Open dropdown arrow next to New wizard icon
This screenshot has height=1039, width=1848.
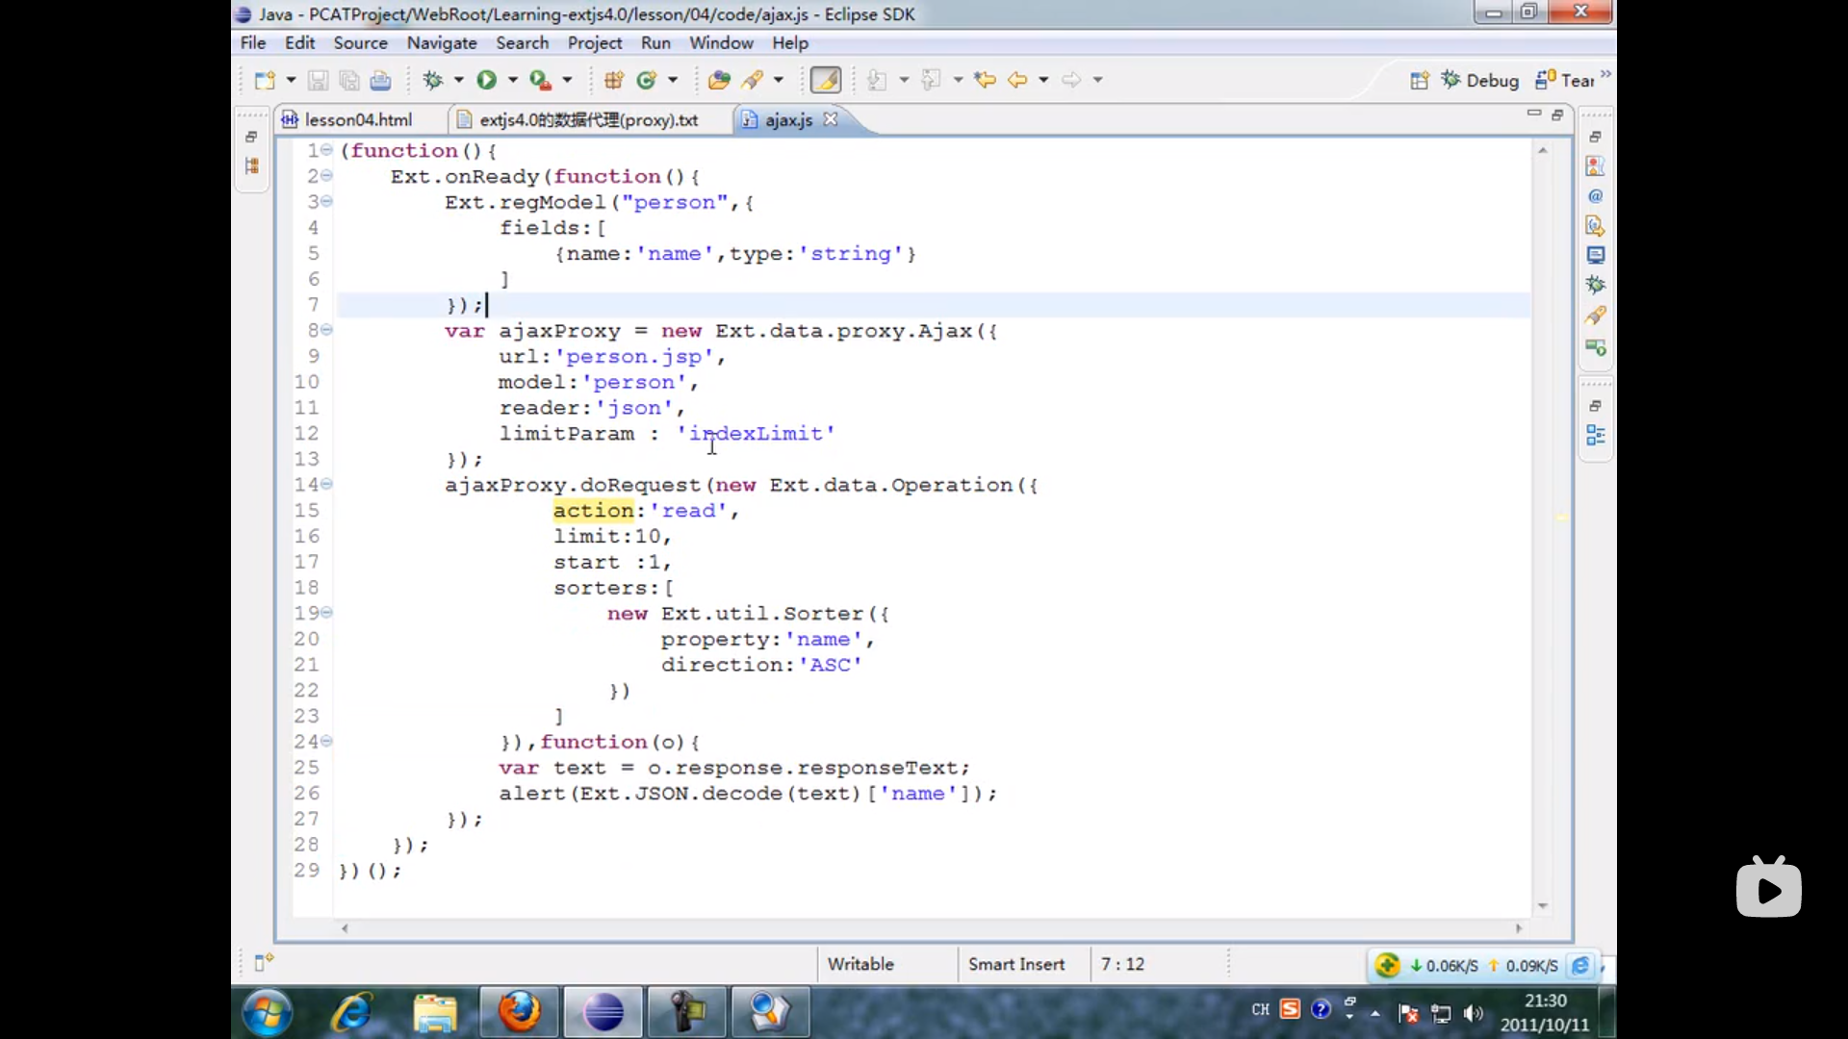point(291,81)
